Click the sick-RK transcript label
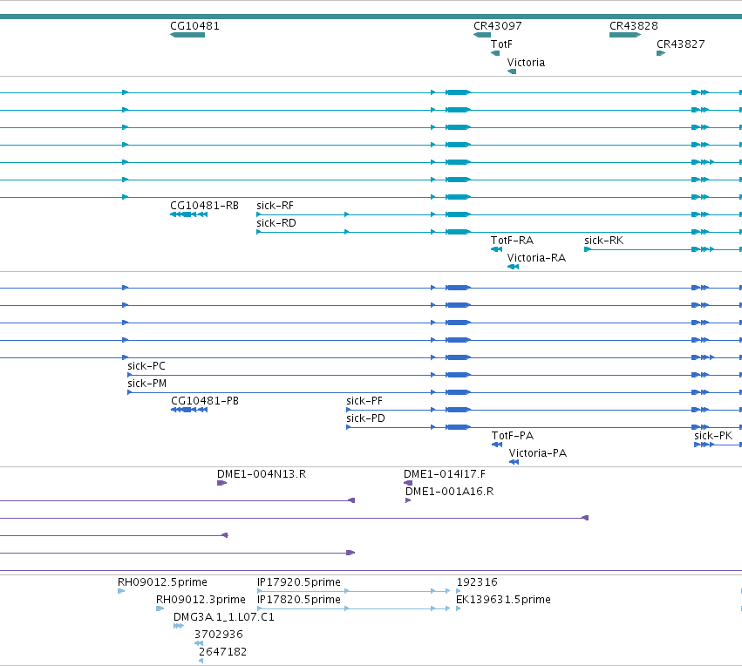The width and height of the screenshot is (742, 666). coord(604,241)
